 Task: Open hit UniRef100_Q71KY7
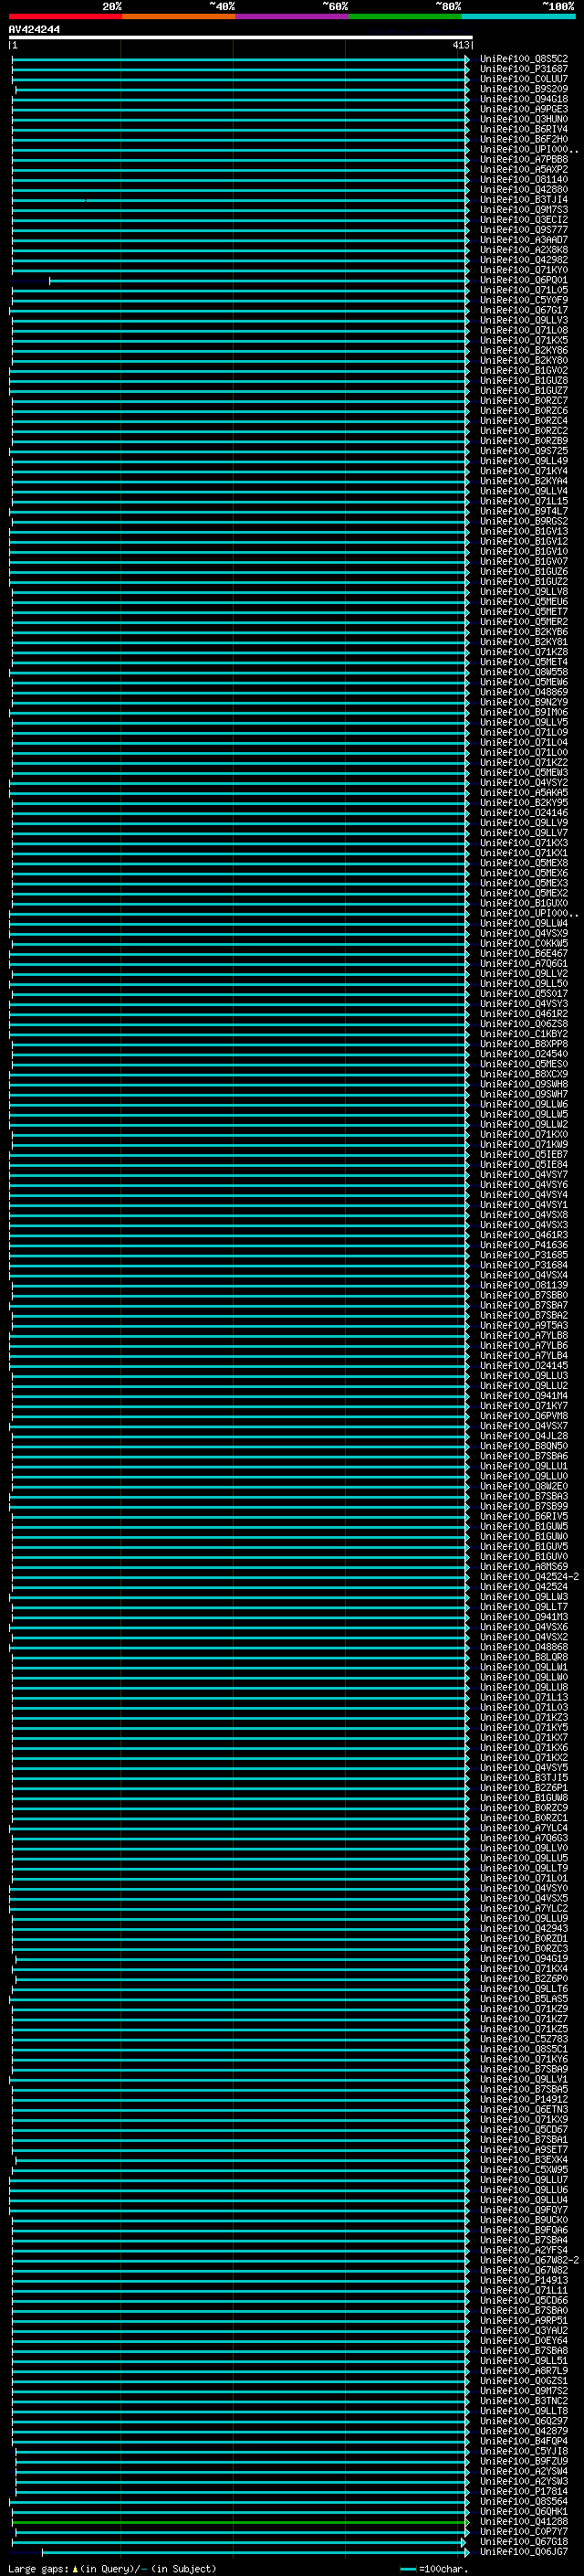(524, 1405)
